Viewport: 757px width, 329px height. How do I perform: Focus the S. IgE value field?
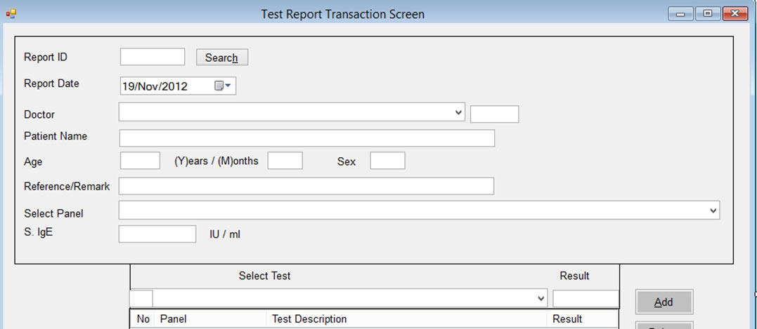pyautogui.click(x=157, y=234)
